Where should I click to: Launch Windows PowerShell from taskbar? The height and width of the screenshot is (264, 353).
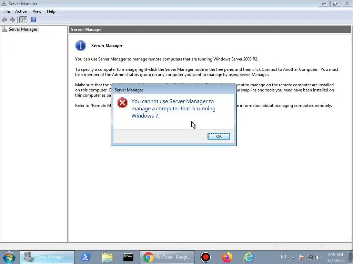85,257
